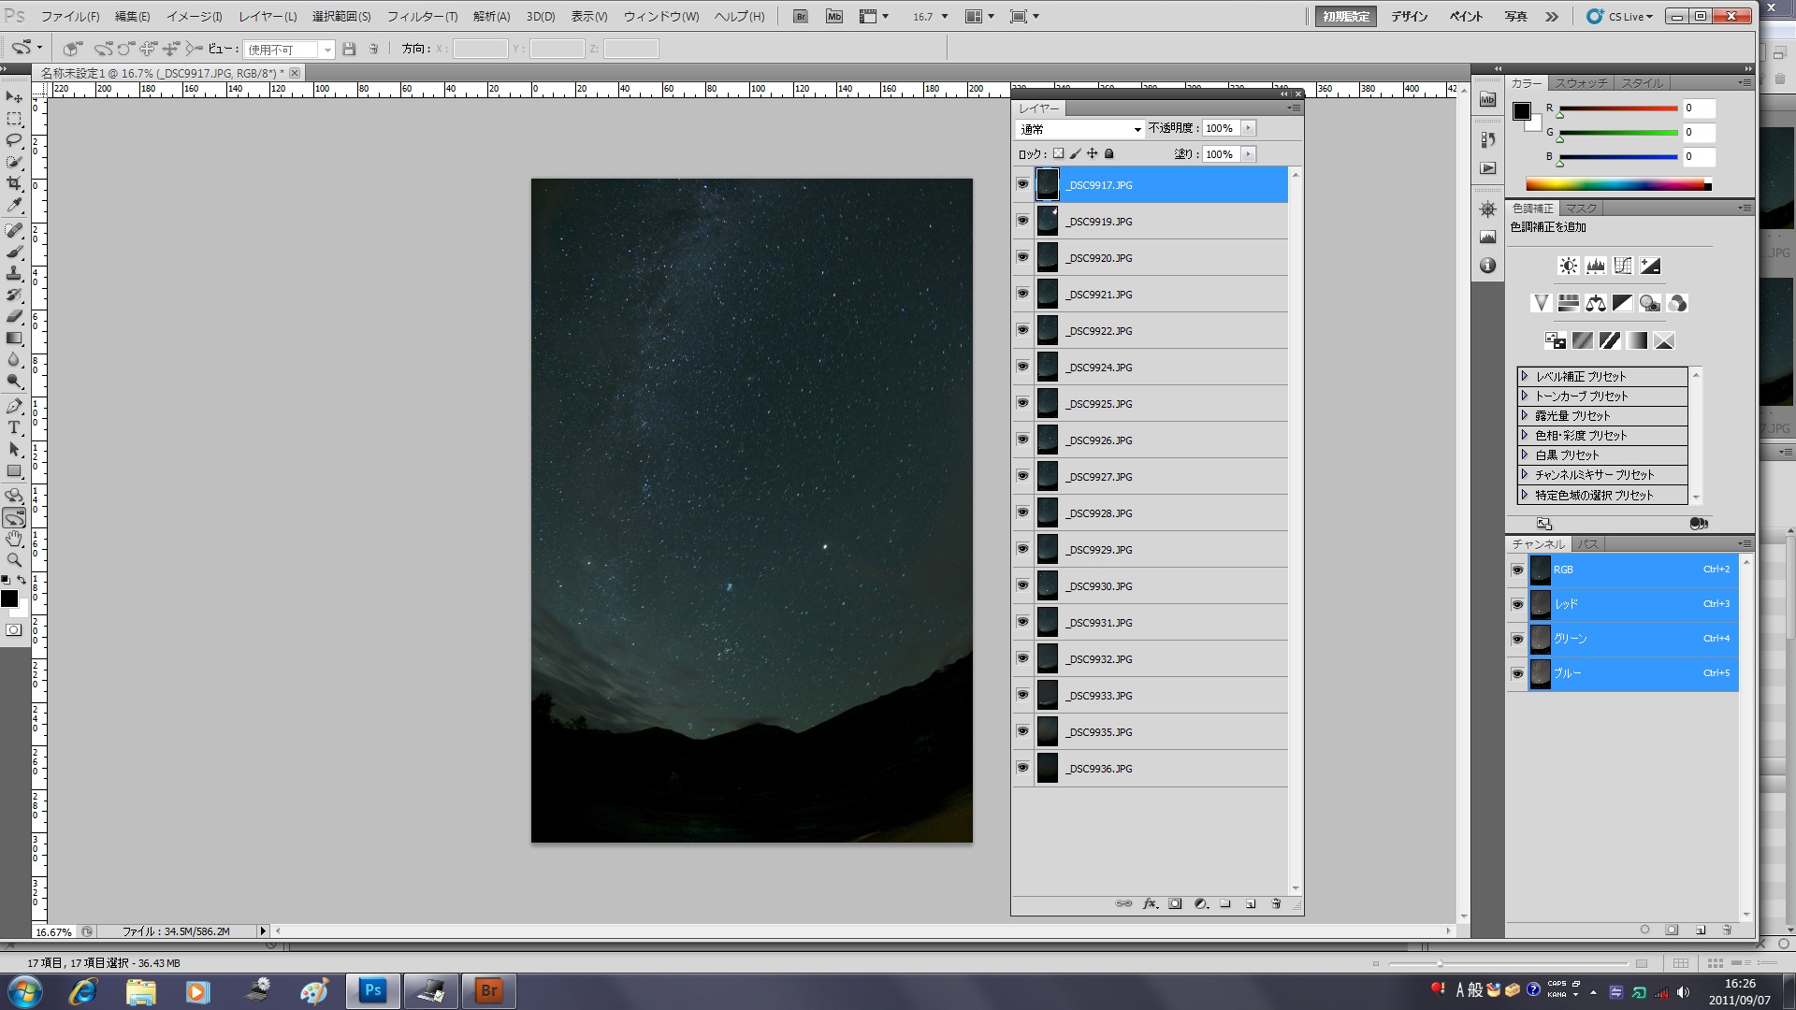Select the Crop tool
The width and height of the screenshot is (1796, 1010).
tap(14, 183)
